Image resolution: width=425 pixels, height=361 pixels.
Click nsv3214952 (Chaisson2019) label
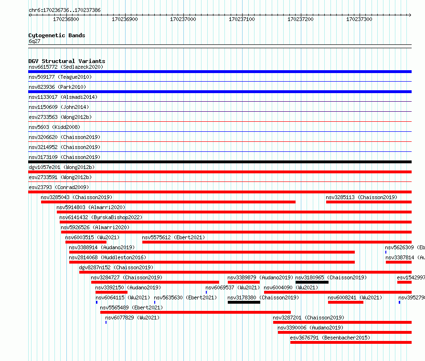click(x=64, y=147)
